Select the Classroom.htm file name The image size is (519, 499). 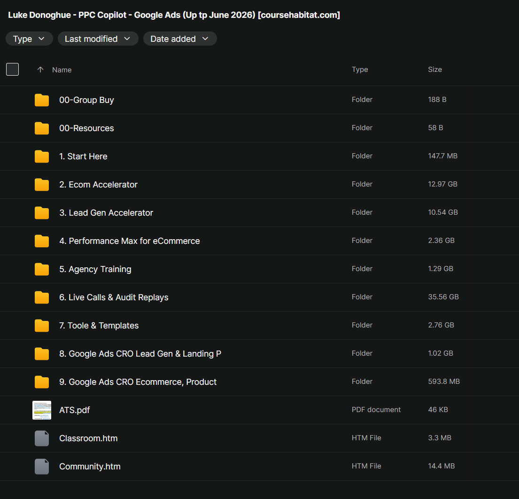pyautogui.click(x=88, y=438)
